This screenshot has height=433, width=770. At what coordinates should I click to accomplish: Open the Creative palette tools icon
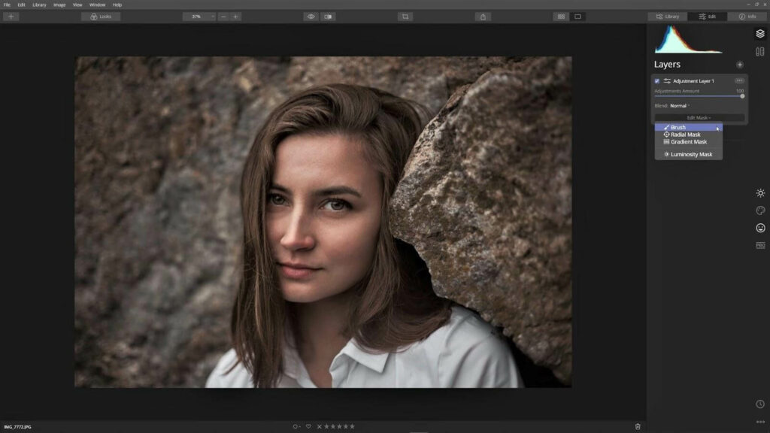point(759,212)
